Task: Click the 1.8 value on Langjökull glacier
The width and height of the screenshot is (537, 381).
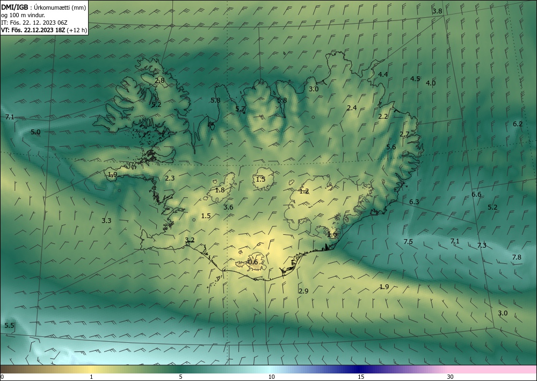Action: click(220, 190)
